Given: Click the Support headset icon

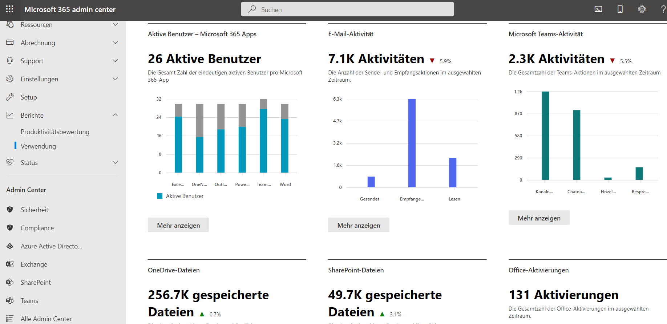Looking at the screenshot, I should pos(10,61).
